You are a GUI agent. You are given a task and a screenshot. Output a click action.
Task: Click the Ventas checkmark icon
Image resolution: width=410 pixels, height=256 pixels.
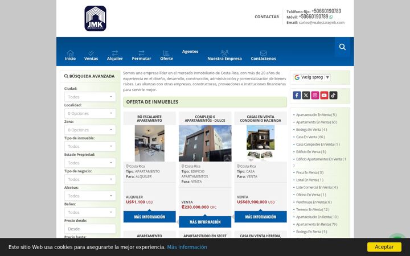tap(91, 53)
